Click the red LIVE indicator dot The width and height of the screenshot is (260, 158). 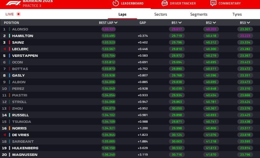pos(19,14)
